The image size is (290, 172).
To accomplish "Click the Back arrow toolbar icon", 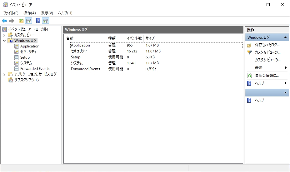I will pos(4,21).
